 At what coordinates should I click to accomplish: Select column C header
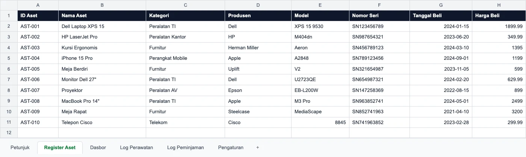click(x=186, y=5)
